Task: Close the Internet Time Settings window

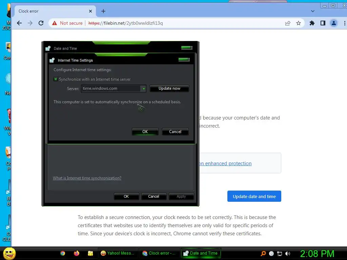Action: [184, 60]
